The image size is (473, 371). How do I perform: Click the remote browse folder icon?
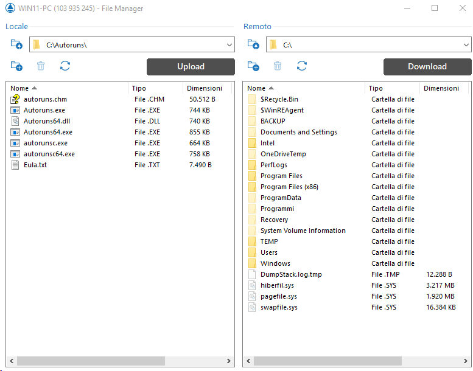(253, 44)
